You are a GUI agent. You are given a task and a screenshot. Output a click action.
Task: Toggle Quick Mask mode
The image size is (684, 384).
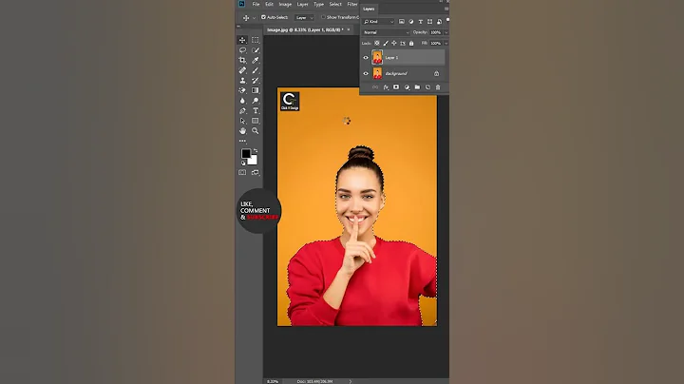click(x=242, y=172)
